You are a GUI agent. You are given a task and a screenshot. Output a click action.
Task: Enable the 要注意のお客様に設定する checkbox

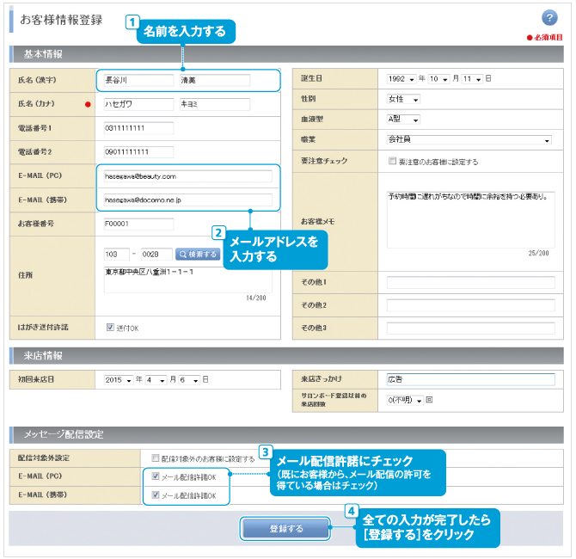pyautogui.click(x=392, y=161)
